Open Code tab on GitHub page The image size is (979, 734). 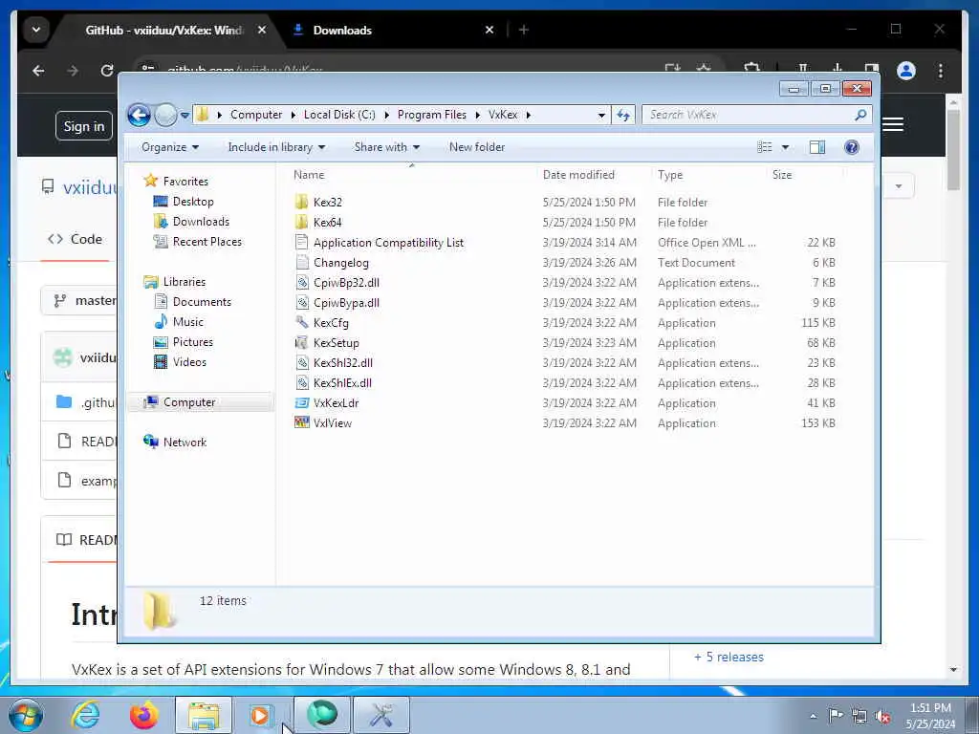75,239
